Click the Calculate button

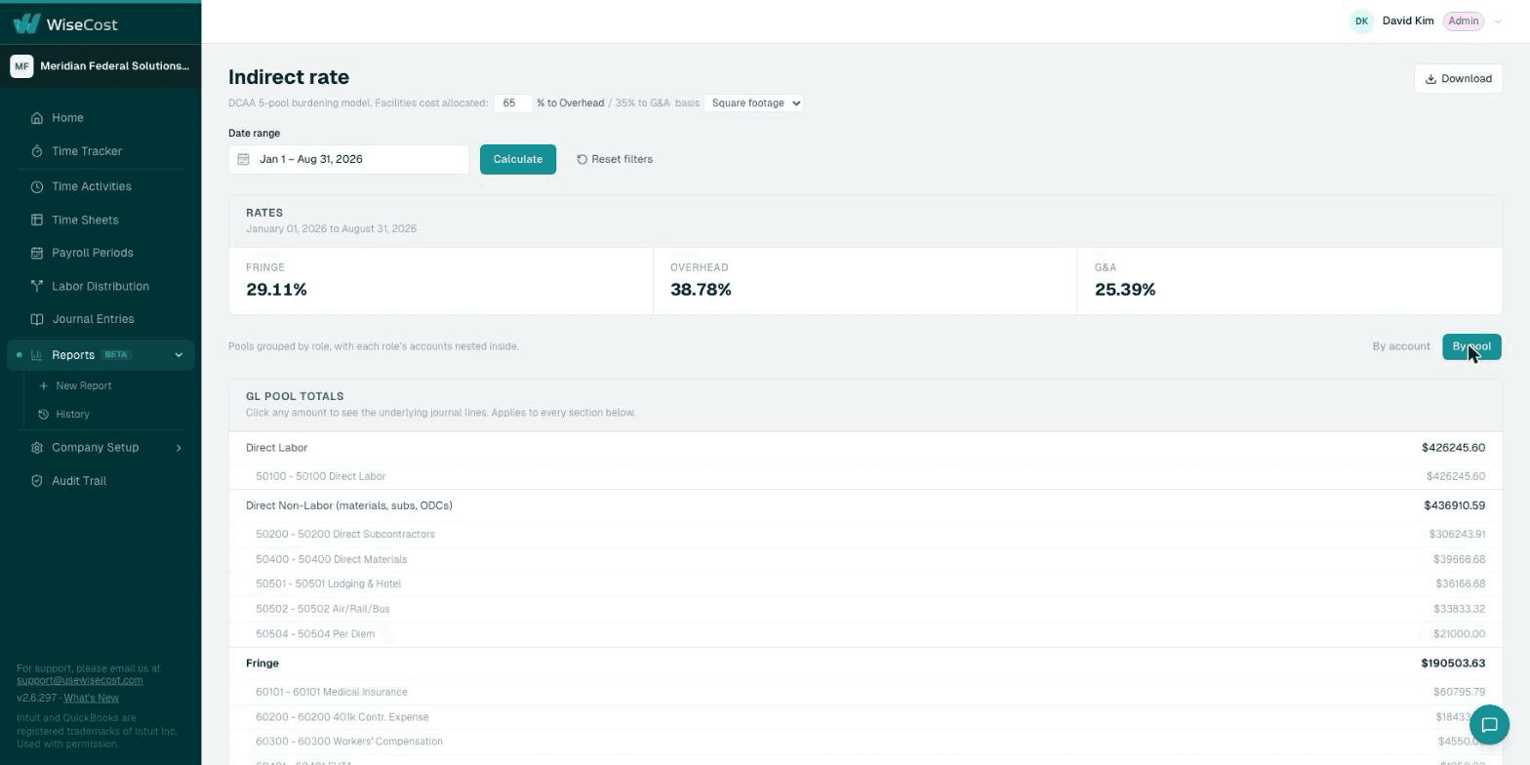(518, 159)
